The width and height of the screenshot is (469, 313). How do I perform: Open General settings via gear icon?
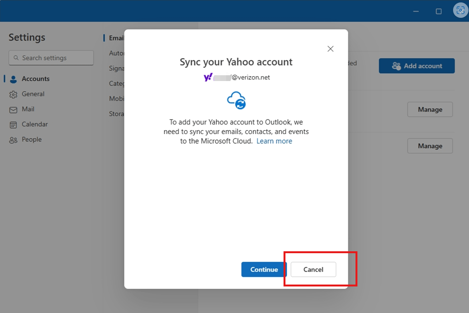coord(14,94)
